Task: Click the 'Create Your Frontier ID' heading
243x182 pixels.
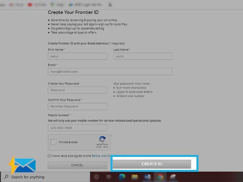Action: [73, 12]
